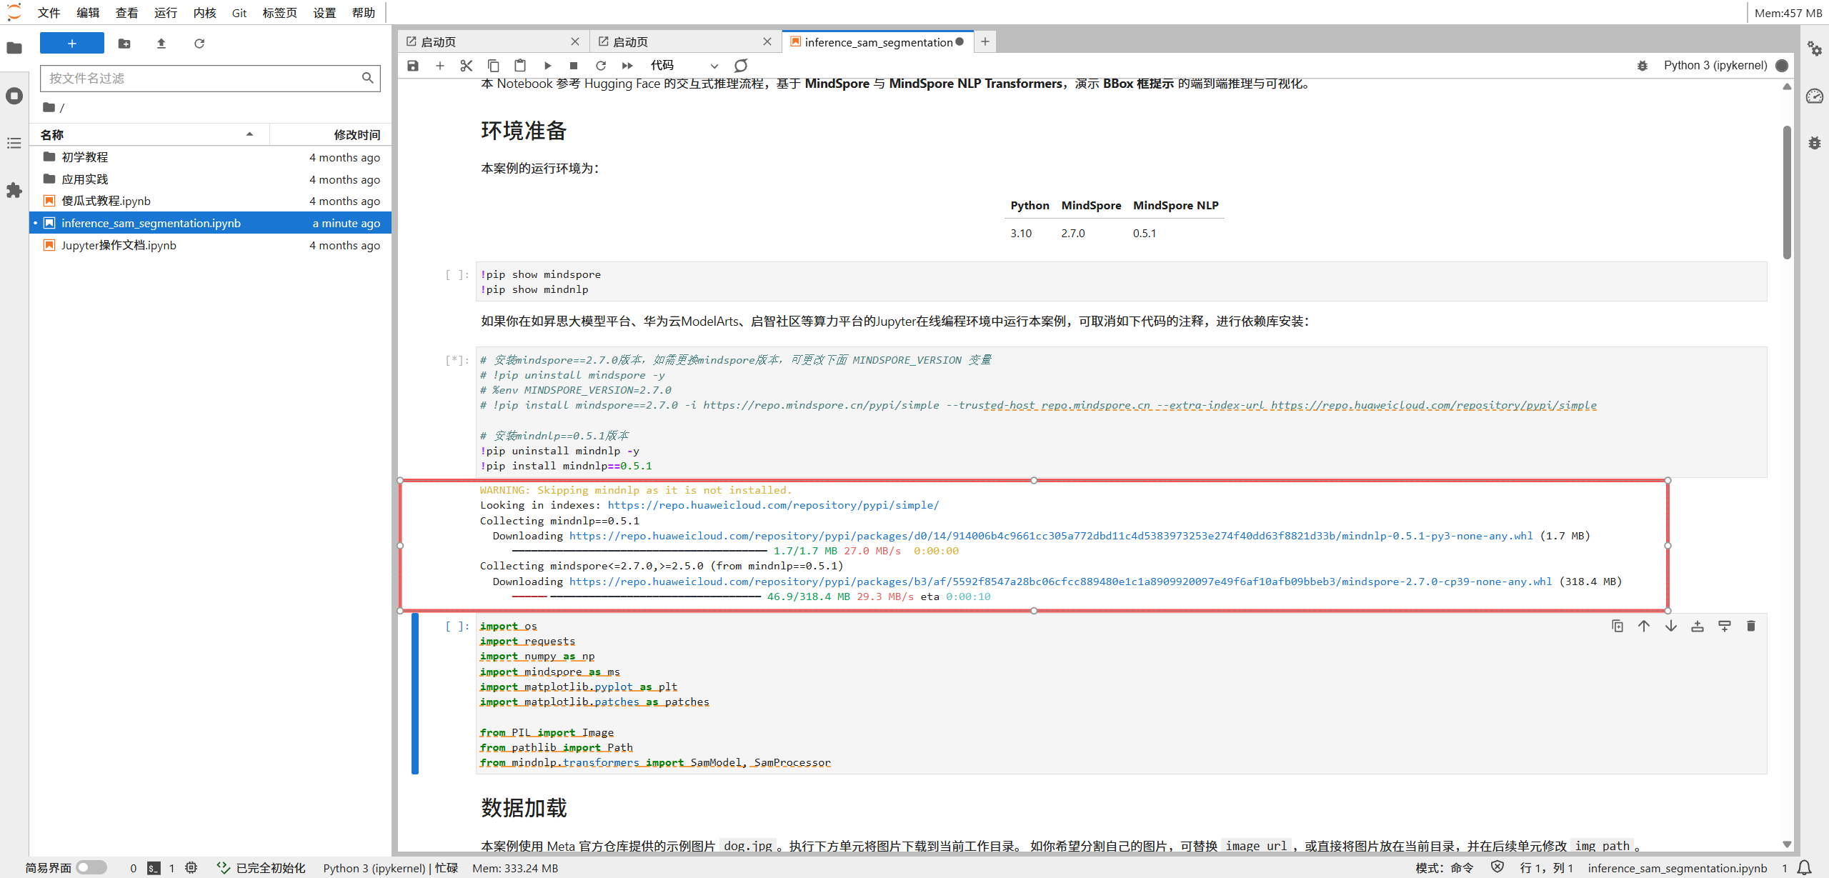Open the huaweicloud pypi simple index link
This screenshot has height=878, width=1829.
coord(773,506)
